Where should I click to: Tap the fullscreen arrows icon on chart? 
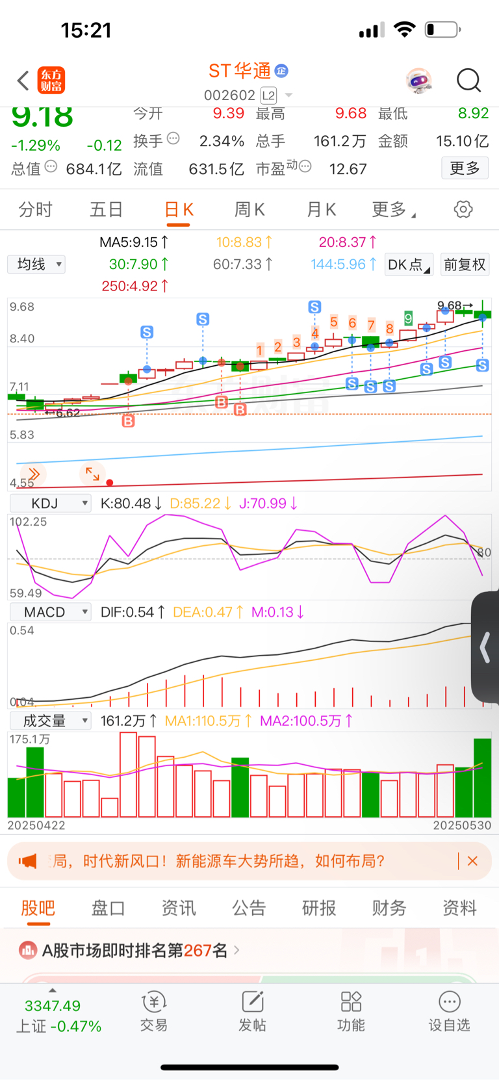tap(92, 474)
